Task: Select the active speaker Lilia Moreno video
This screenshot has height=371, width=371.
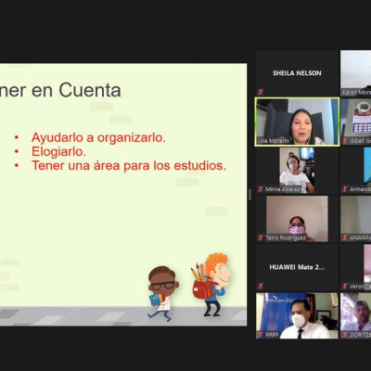Action: click(298, 122)
